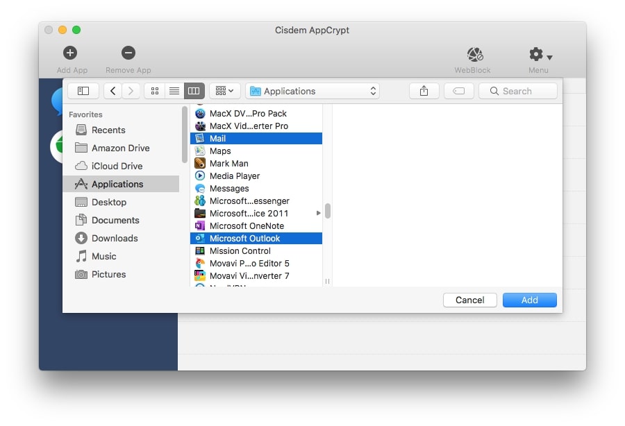Select Mark Man app

click(x=256, y=163)
